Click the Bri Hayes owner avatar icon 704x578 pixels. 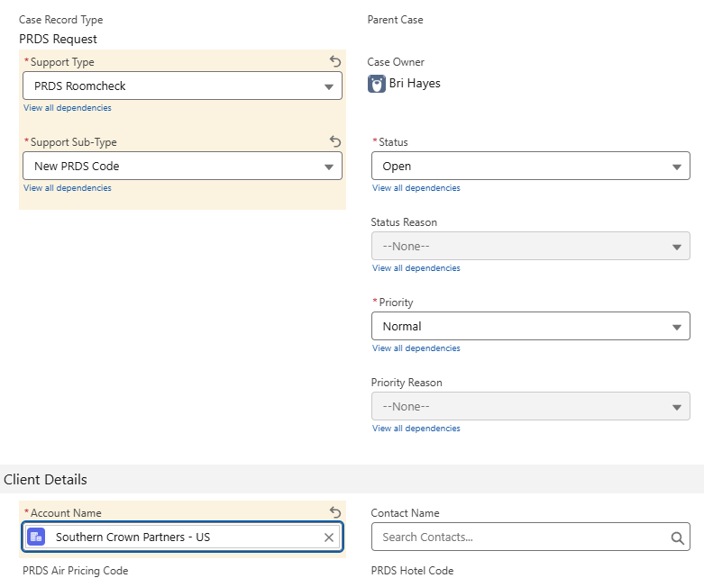click(377, 85)
